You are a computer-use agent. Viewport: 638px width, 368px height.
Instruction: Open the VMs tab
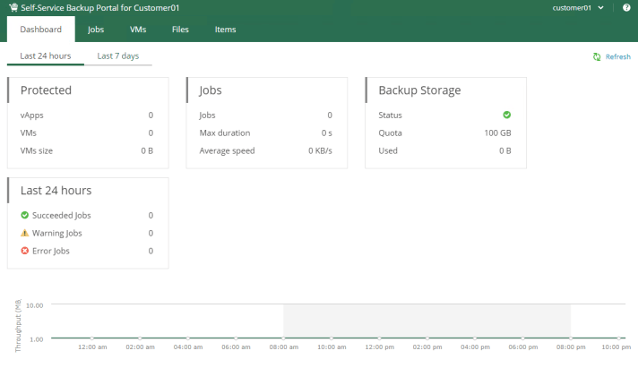click(138, 30)
